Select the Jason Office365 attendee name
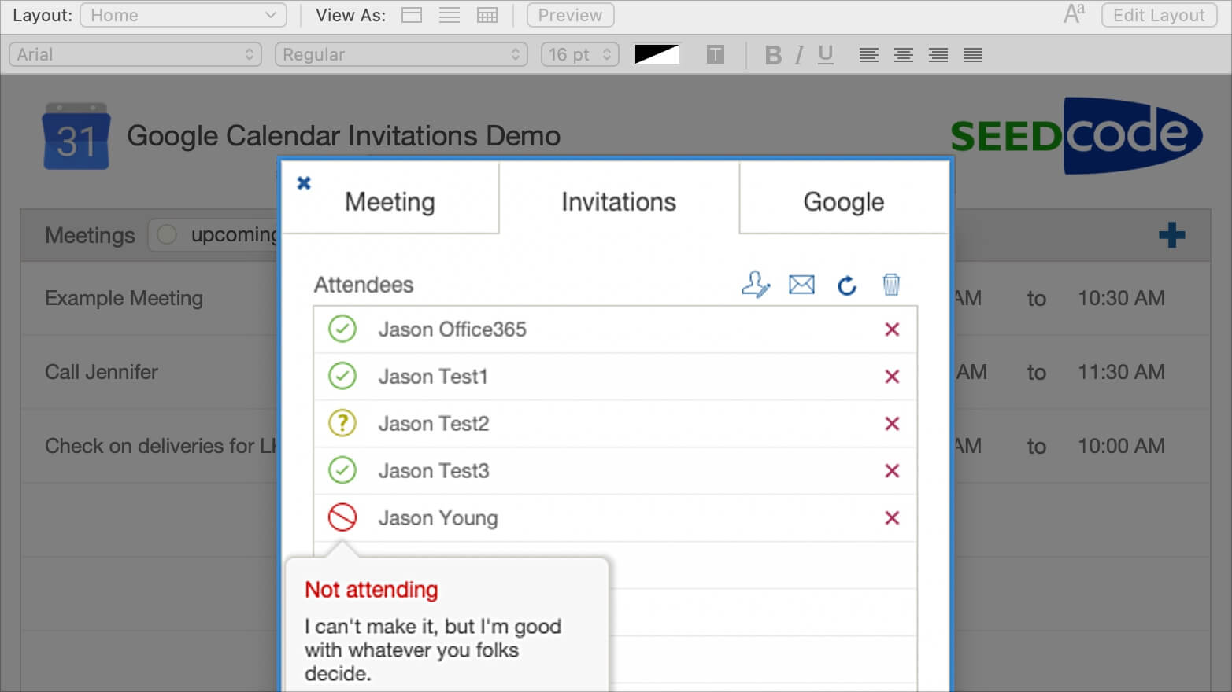This screenshot has width=1232, height=692. pos(452,329)
